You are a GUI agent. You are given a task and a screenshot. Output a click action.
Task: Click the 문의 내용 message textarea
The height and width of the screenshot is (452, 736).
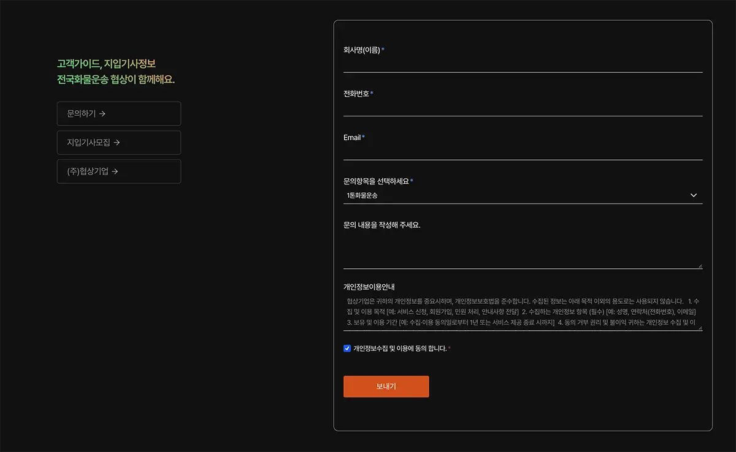coord(523,250)
